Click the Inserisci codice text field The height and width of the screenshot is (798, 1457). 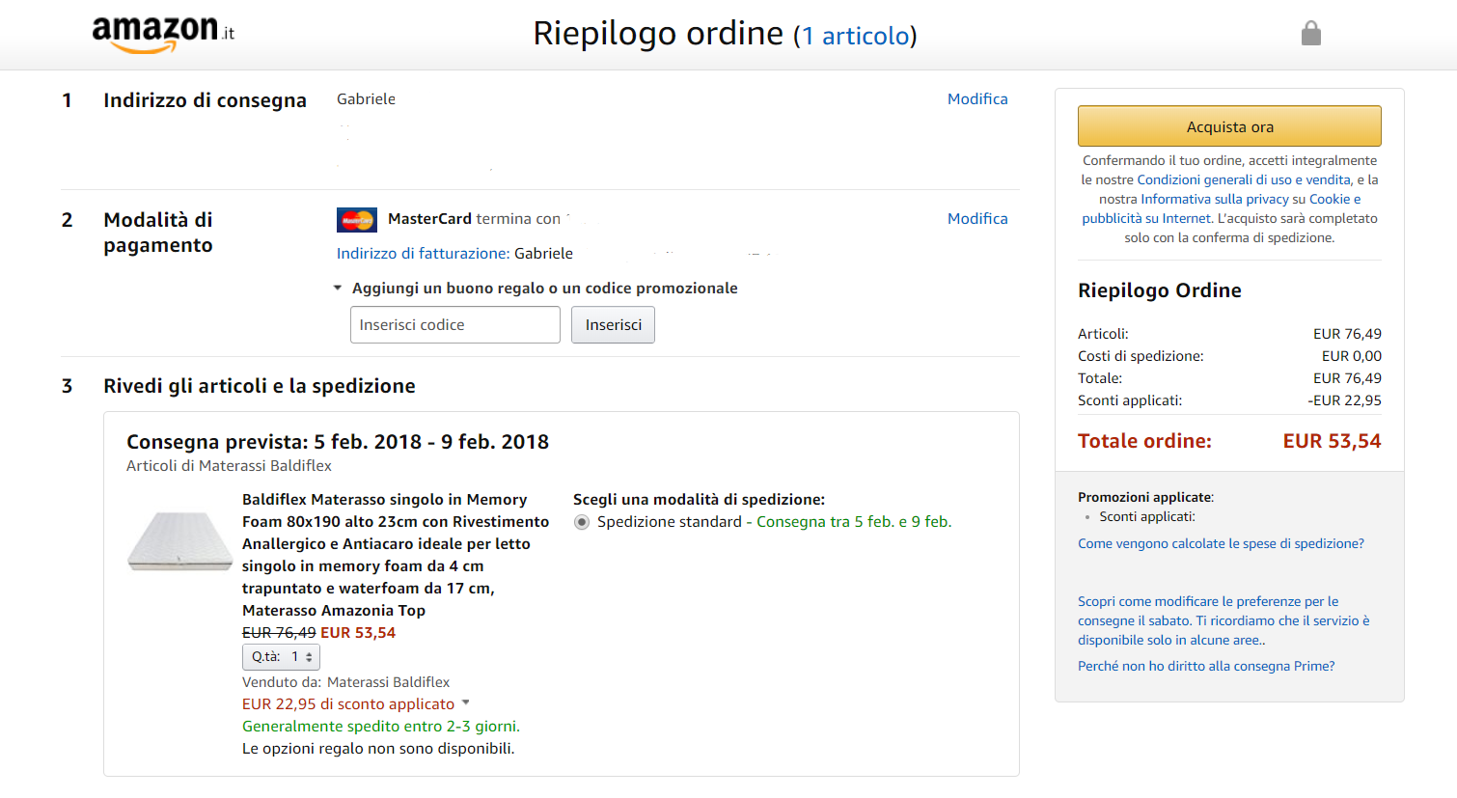(454, 325)
